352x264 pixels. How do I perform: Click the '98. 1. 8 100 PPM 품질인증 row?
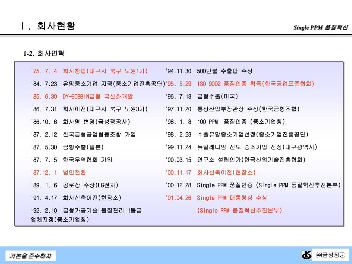pos(225,122)
